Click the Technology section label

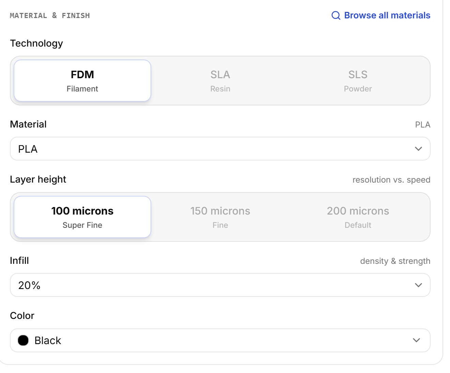[x=36, y=44]
